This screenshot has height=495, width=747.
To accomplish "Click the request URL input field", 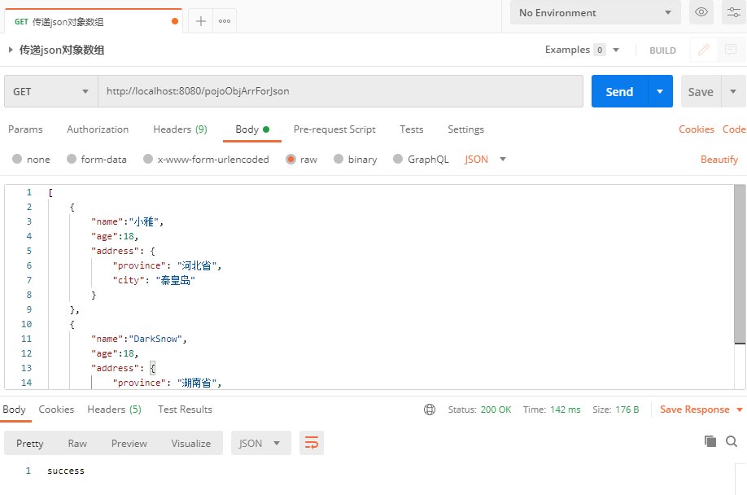I will [341, 91].
